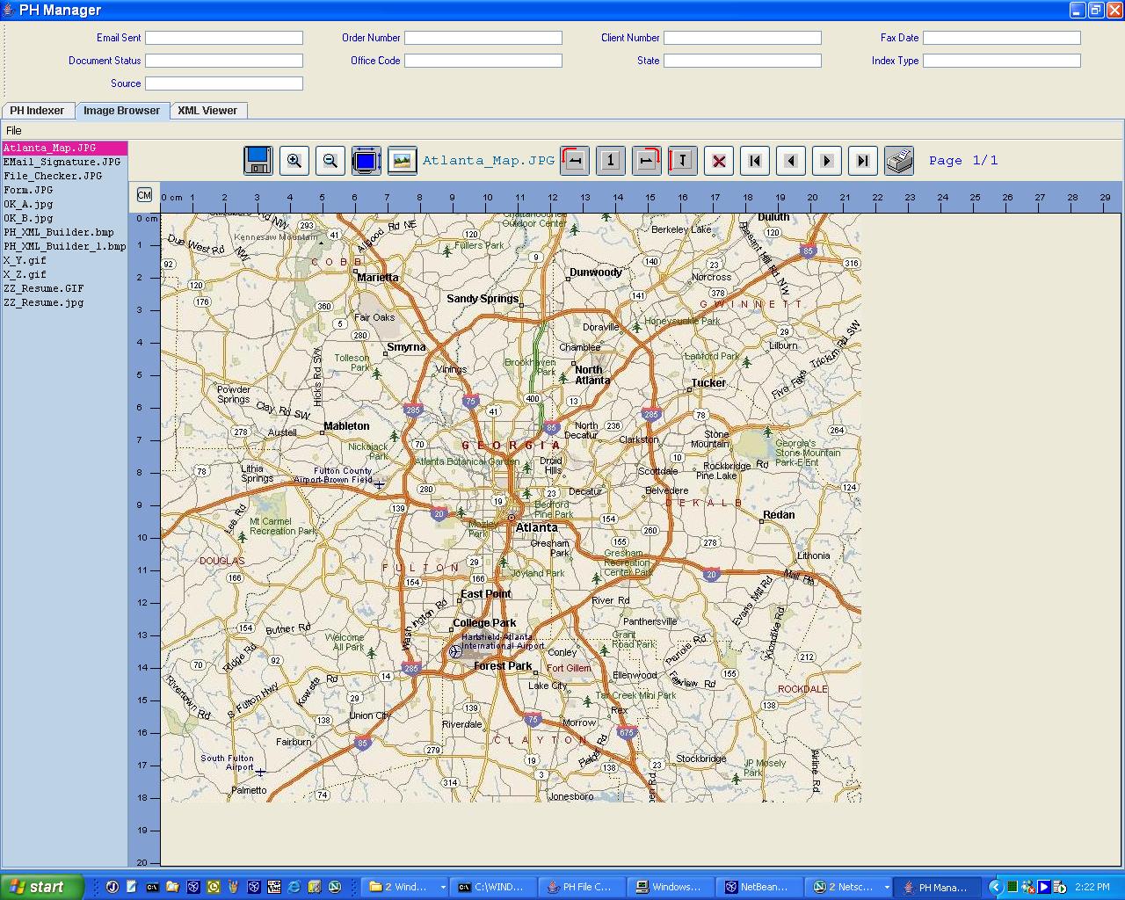Zoom out using the magnifier minus icon

[x=330, y=160]
